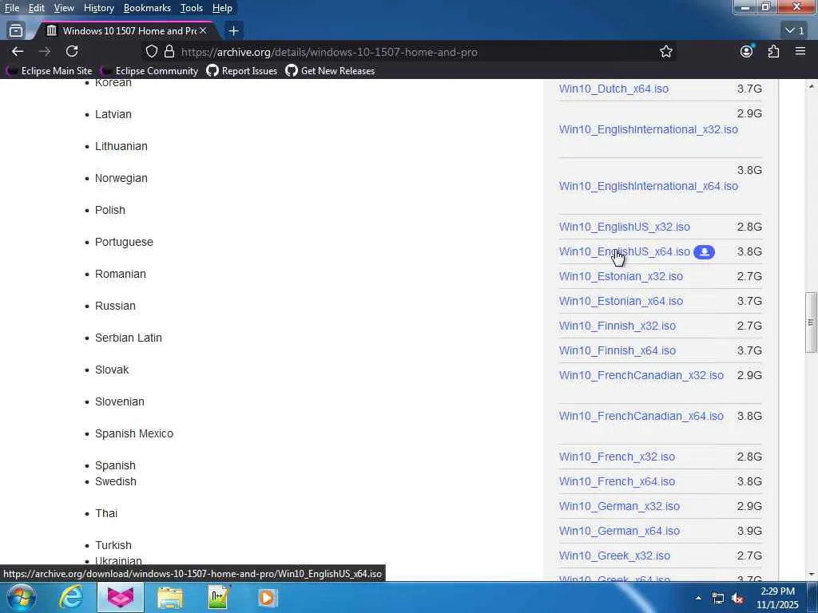Screen dimensions: 818x613
Task: Show hidden system tray icons
Action: pyautogui.click(x=698, y=598)
